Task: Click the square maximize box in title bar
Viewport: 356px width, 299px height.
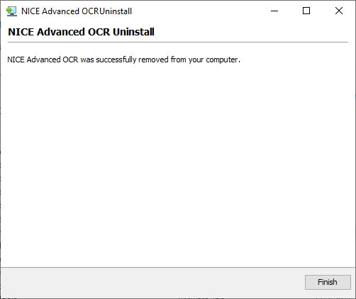Action: click(x=306, y=11)
